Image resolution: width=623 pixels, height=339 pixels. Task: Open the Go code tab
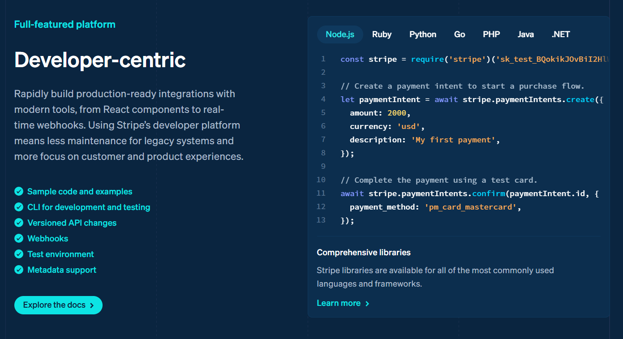tap(460, 34)
